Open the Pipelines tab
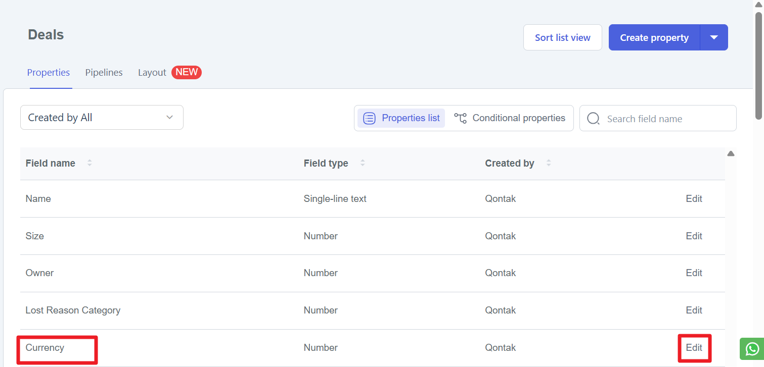 click(104, 73)
